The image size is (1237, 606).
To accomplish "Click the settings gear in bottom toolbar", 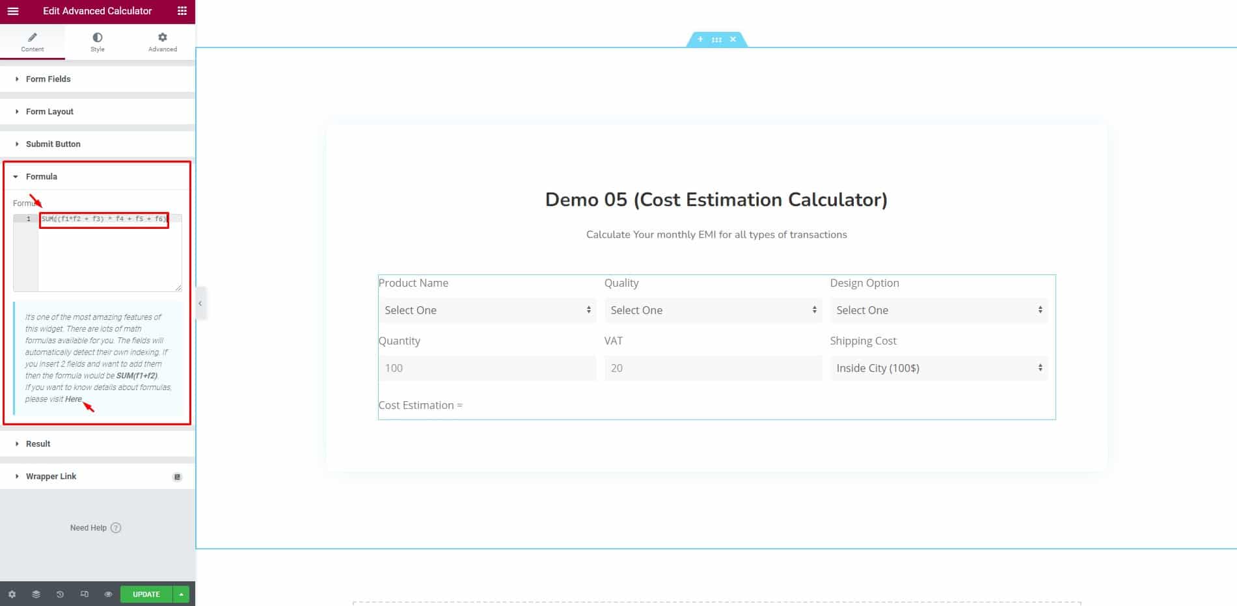I will point(12,594).
